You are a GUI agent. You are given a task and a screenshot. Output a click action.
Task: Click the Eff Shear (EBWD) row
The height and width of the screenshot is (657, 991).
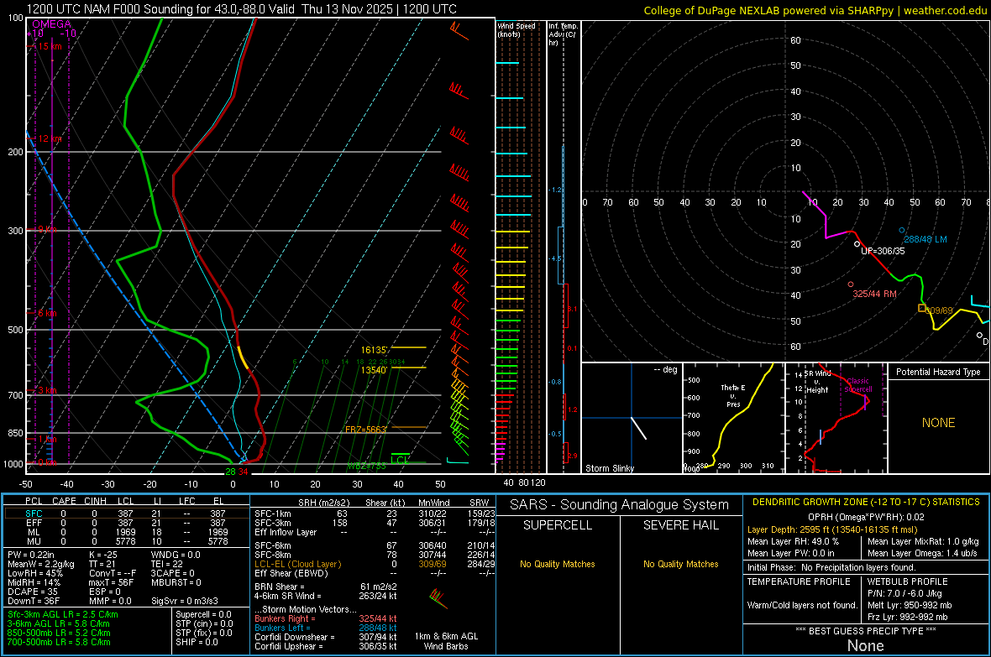click(375, 574)
